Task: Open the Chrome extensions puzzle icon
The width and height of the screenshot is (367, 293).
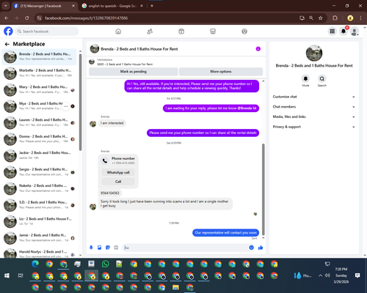Action: coord(335,18)
